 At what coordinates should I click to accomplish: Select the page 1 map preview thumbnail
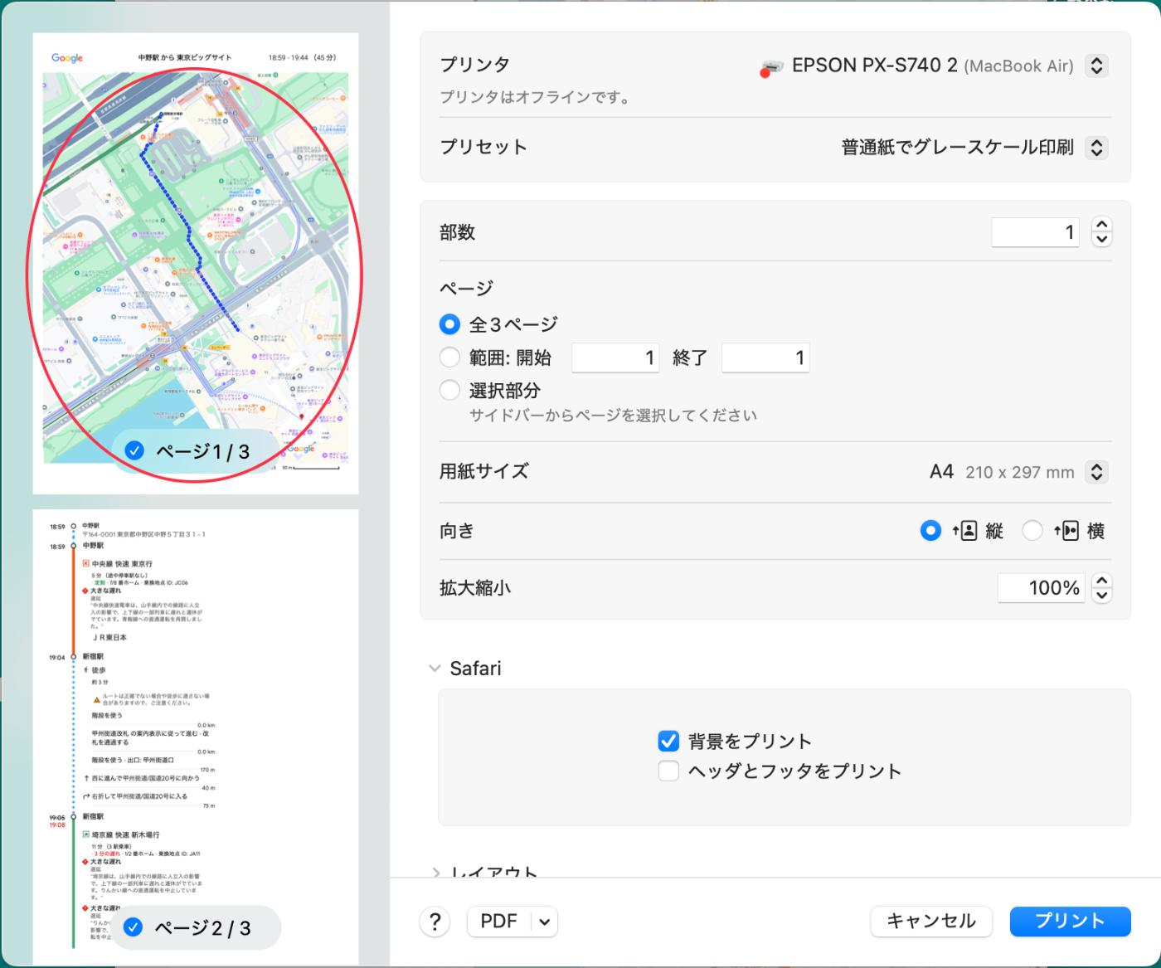pyautogui.click(x=196, y=264)
